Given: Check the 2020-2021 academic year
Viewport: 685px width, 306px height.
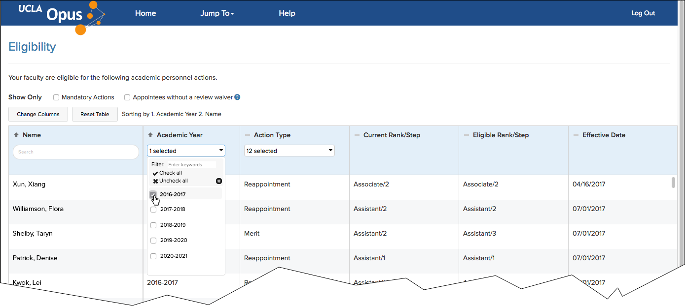Looking at the screenshot, I should (153, 256).
